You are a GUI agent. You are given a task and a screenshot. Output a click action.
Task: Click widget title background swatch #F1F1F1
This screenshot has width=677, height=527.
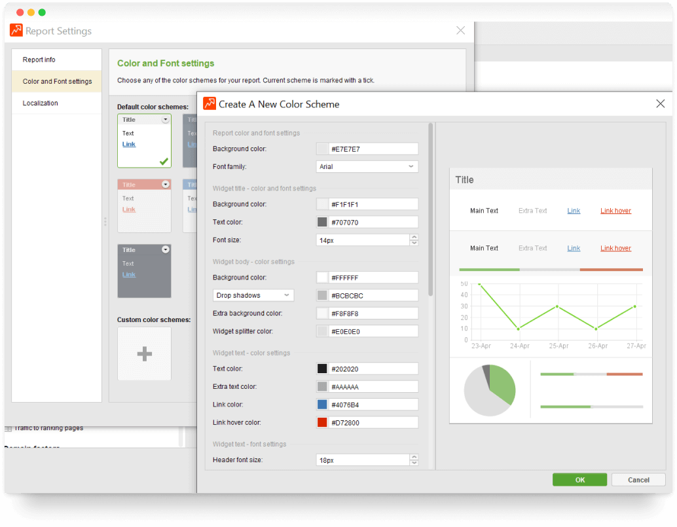click(x=322, y=204)
